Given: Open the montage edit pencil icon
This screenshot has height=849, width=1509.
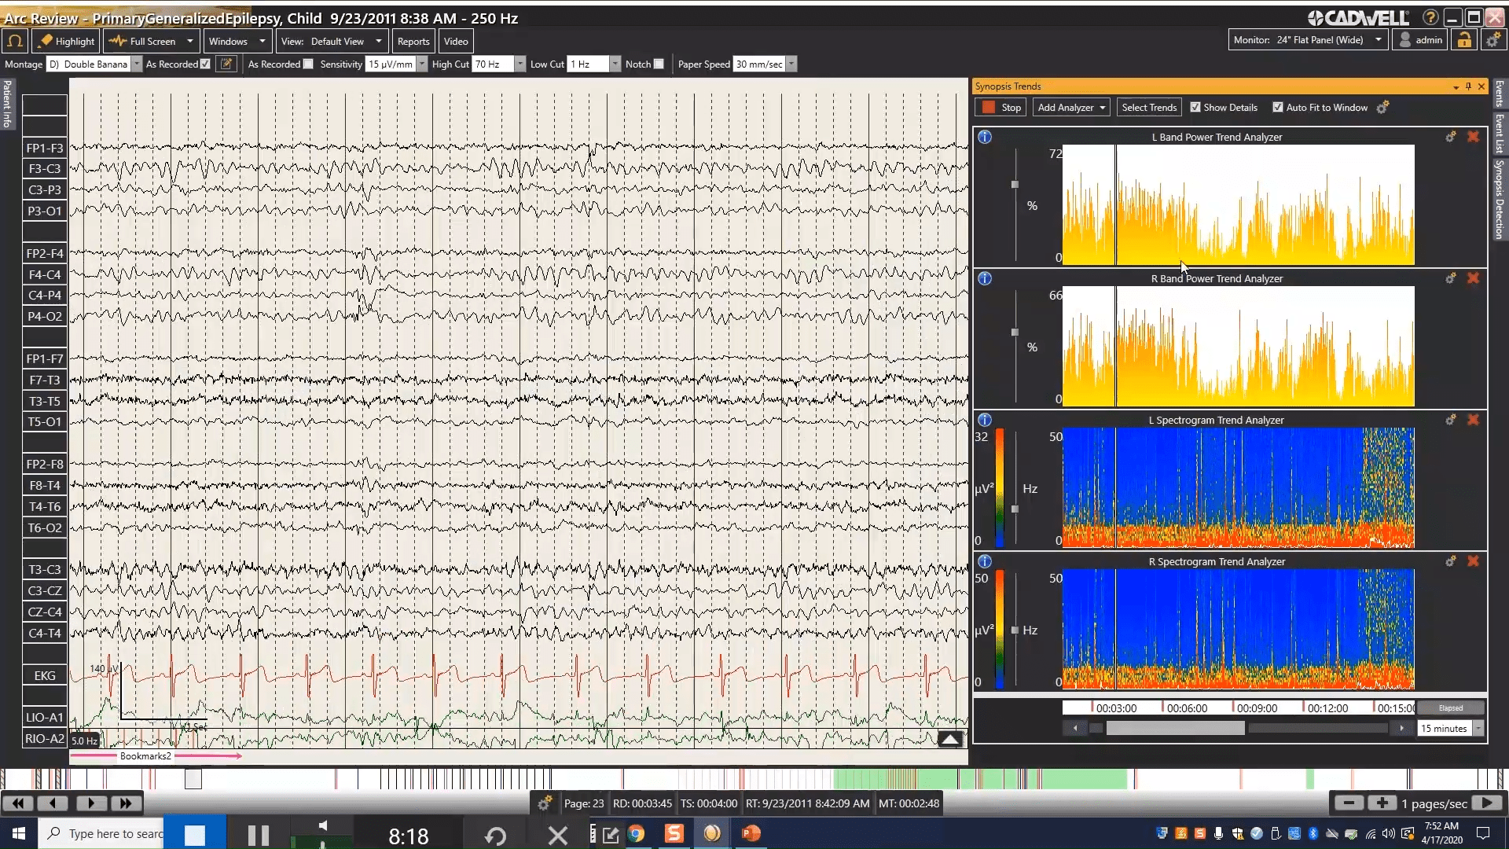Looking at the screenshot, I should point(226,64).
